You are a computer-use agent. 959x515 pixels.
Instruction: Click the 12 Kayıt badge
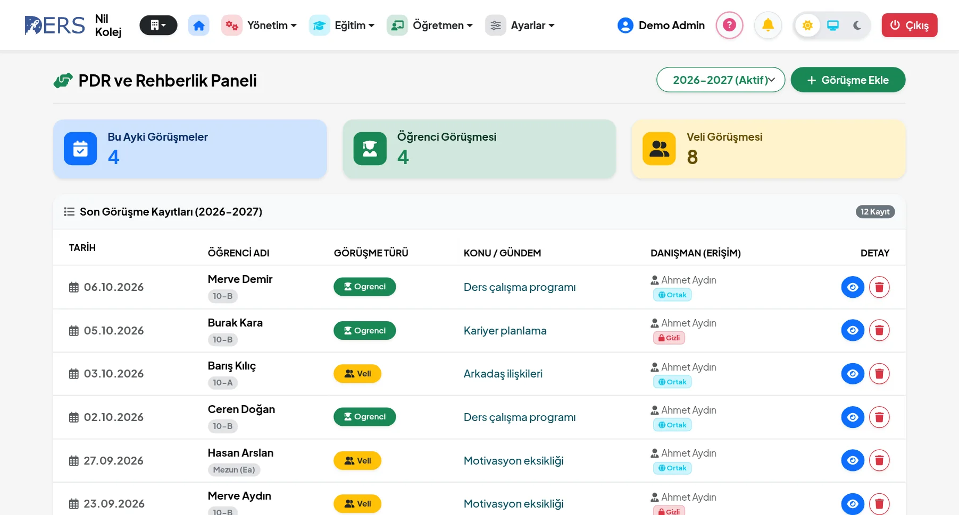point(875,212)
